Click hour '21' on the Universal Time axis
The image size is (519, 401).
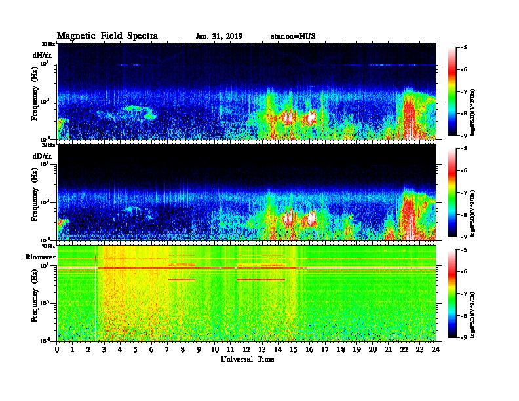tap(388, 349)
